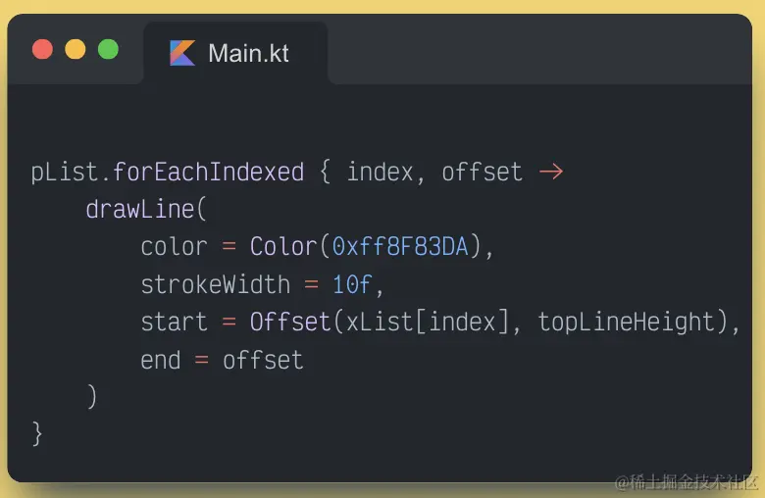Image resolution: width=765 pixels, height=498 pixels.
Task: Click the red close window dot
Action: pos(42,49)
